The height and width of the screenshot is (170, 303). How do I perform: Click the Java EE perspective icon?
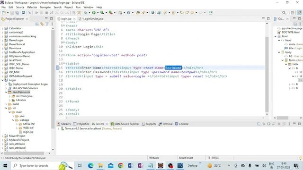pos(300,13)
